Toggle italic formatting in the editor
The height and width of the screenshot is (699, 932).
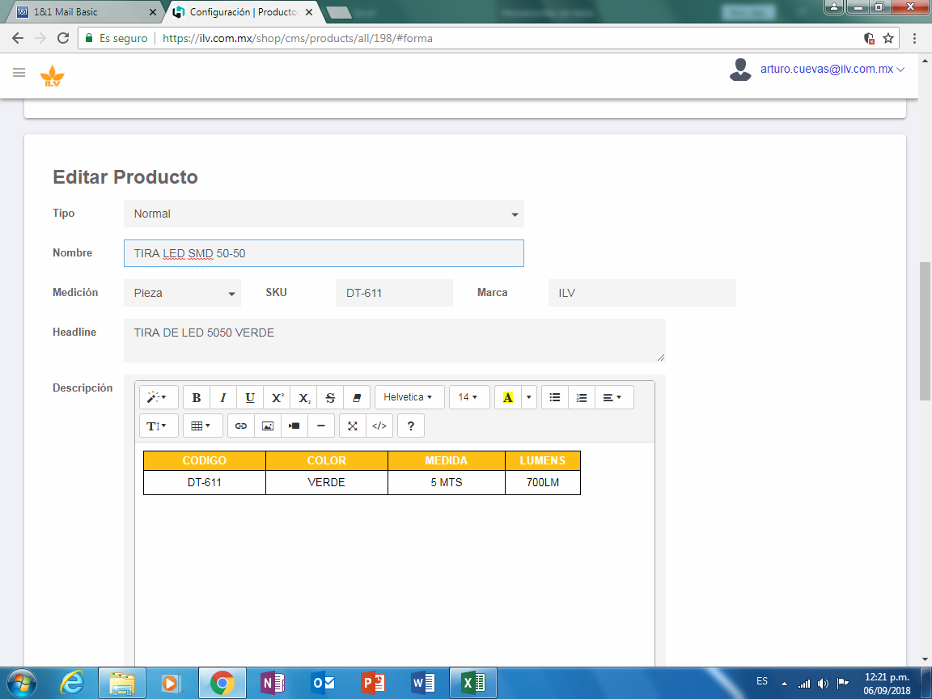coord(223,398)
